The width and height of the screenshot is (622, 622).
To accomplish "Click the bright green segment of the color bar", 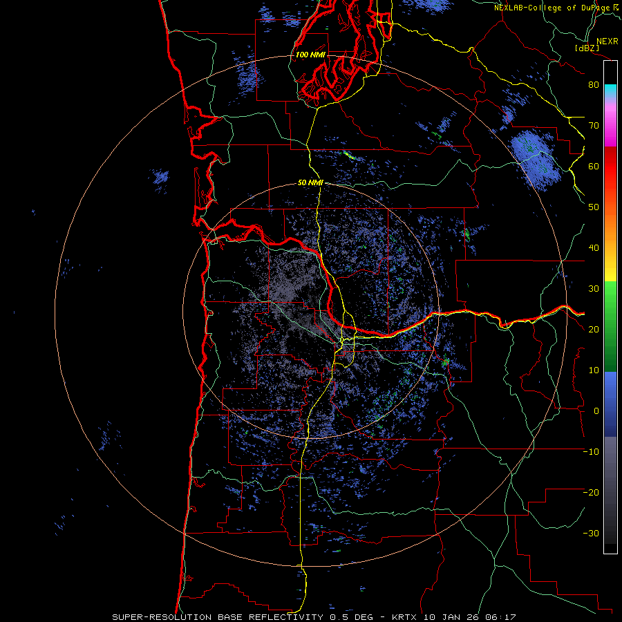I will tap(610, 297).
